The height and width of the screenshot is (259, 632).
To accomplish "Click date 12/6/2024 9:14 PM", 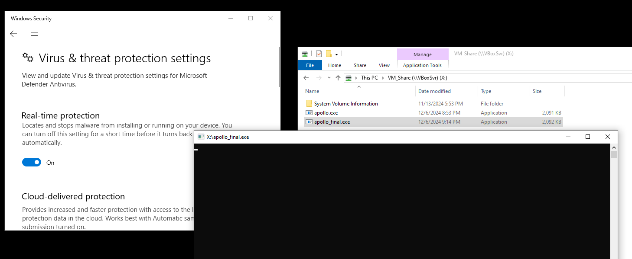I will tap(439, 122).
